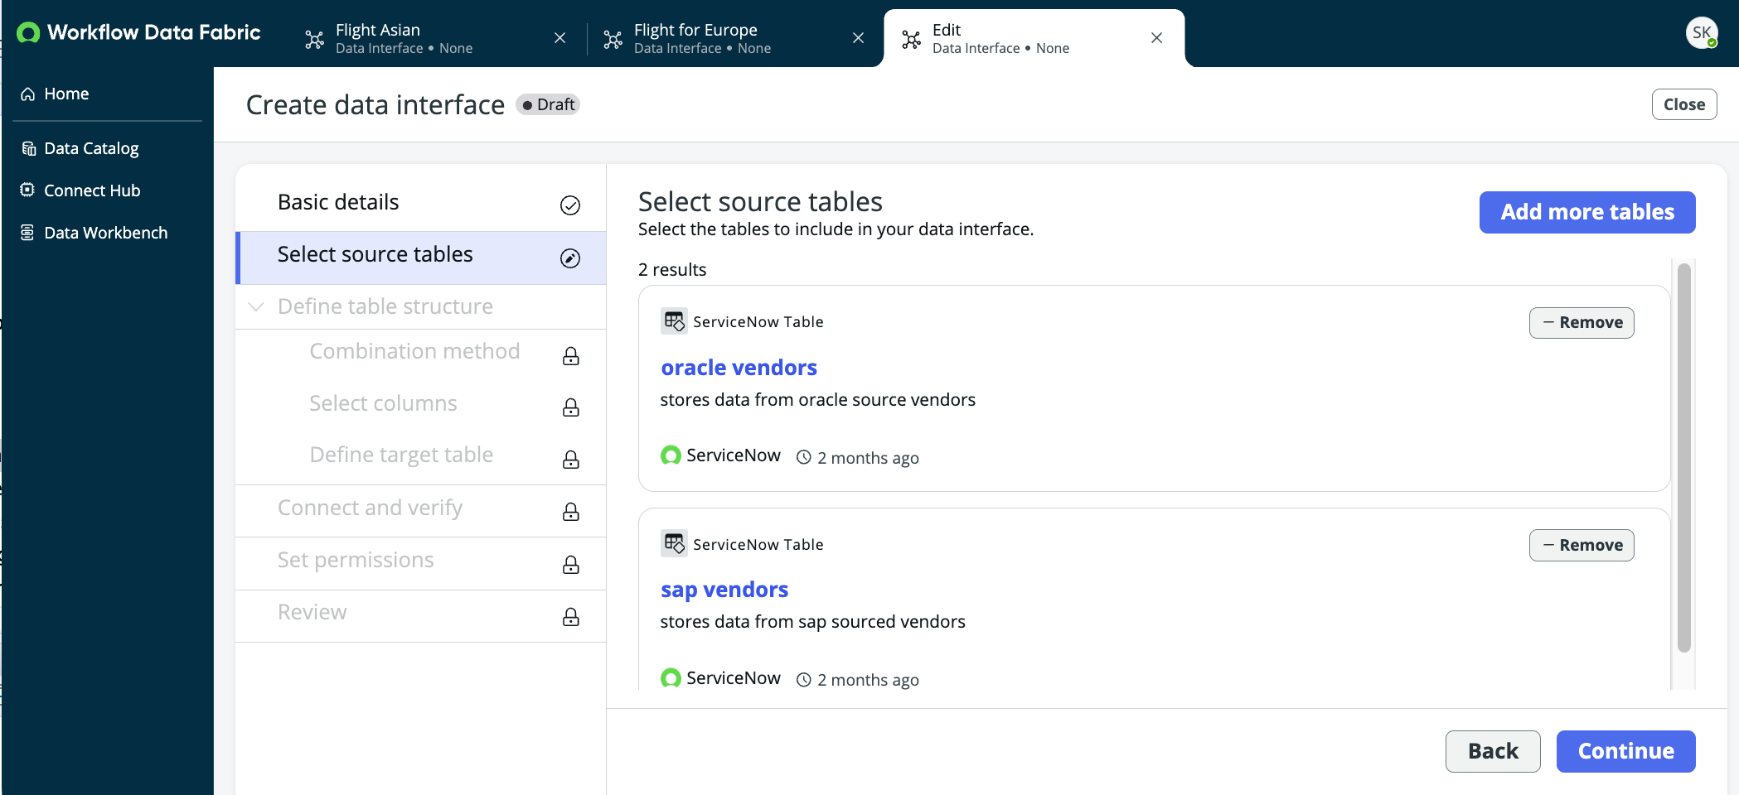Image resolution: width=1739 pixels, height=795 pixels.
Task: Open the Define table structure step
Action: pos(421,307)
